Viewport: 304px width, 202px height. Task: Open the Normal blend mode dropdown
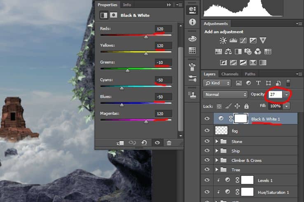[x=225, y=94]
